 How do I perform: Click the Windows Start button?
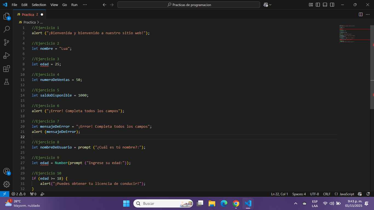(126, 203)
